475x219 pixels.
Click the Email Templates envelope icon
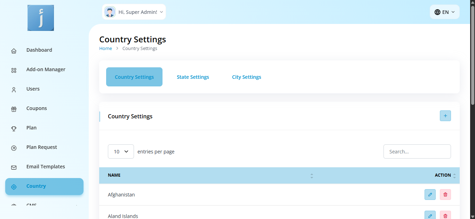[x=14, y=167]
